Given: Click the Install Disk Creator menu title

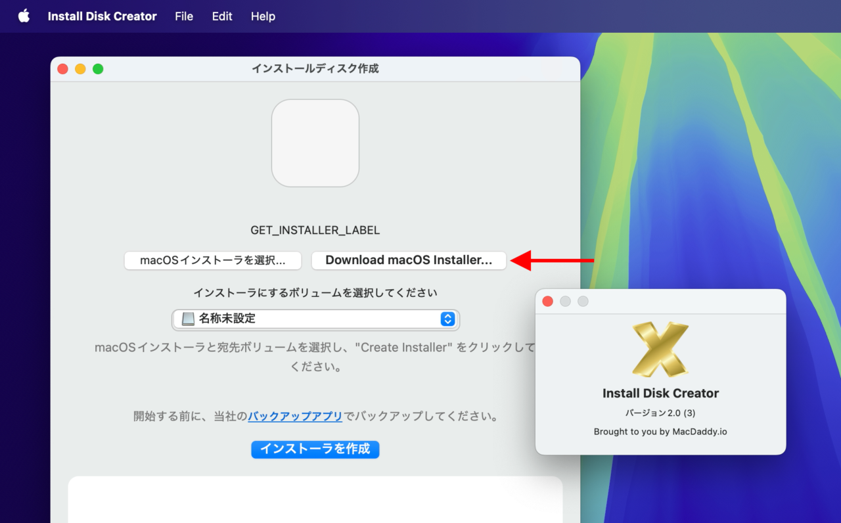Looking at the screenshot, I should pos(102,16).
